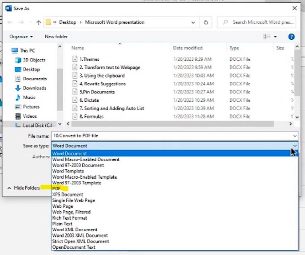Click Hide Folders toggle
Viewport: 305px width, 255px height.
click(23, 188)
